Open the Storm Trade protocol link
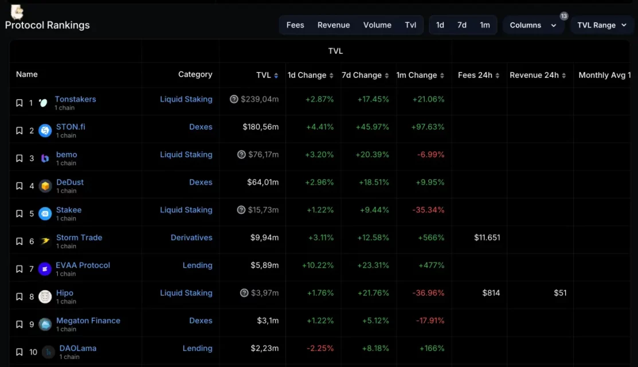 (x=79, y=237)
